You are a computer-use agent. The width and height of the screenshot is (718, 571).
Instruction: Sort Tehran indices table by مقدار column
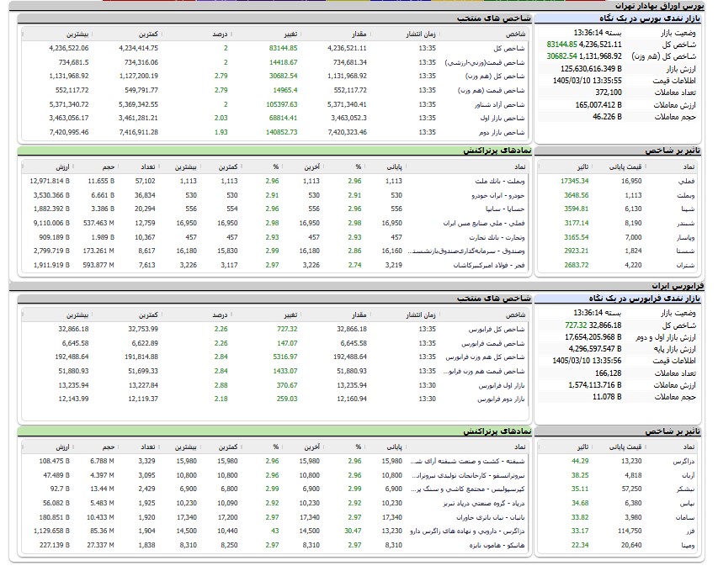359,34
